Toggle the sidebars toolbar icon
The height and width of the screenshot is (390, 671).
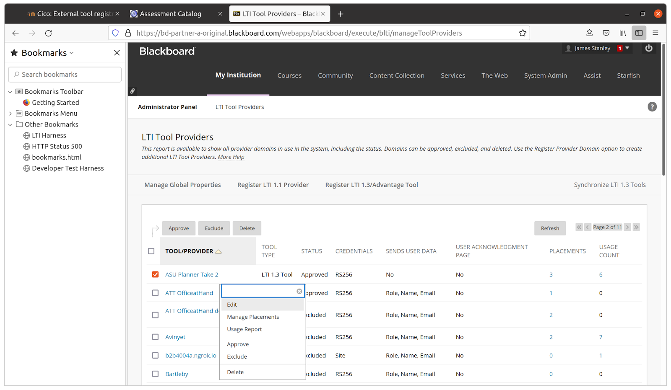[639, 33]
